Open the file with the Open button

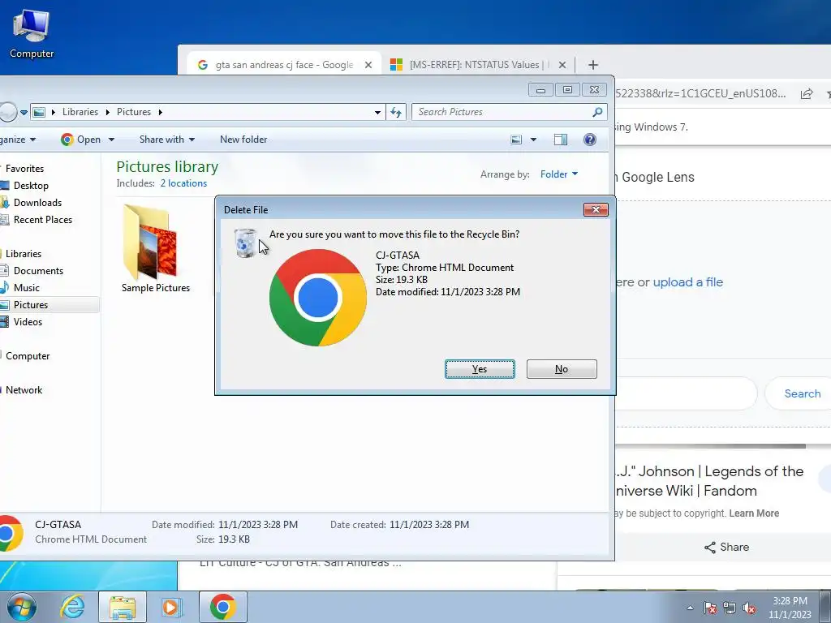81,140
